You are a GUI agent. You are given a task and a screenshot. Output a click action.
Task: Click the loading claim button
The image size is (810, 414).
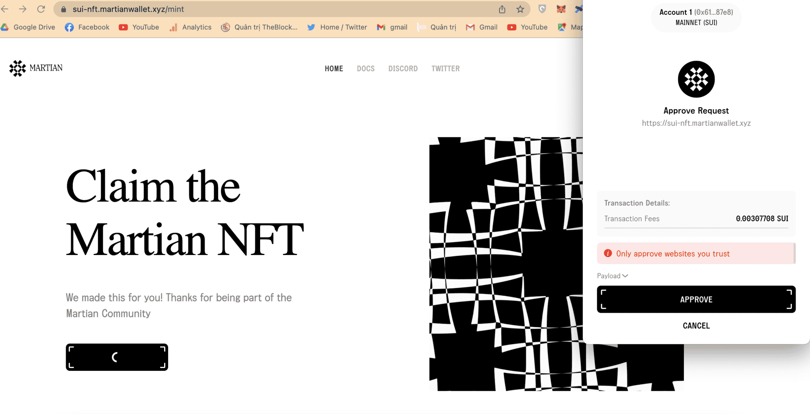117,357
